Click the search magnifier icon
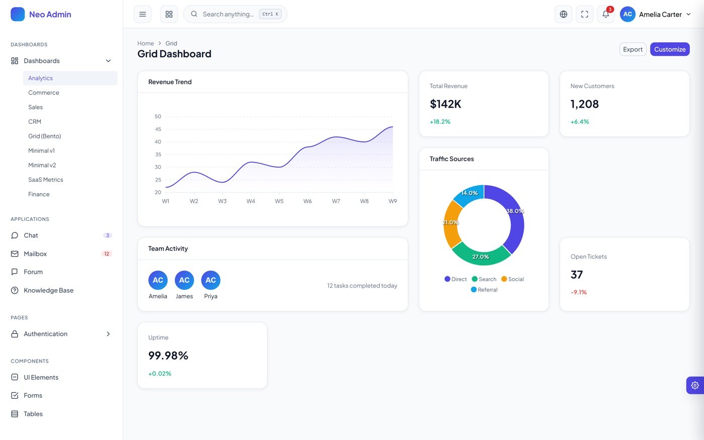The image size is (704, 440). [194, 14]
